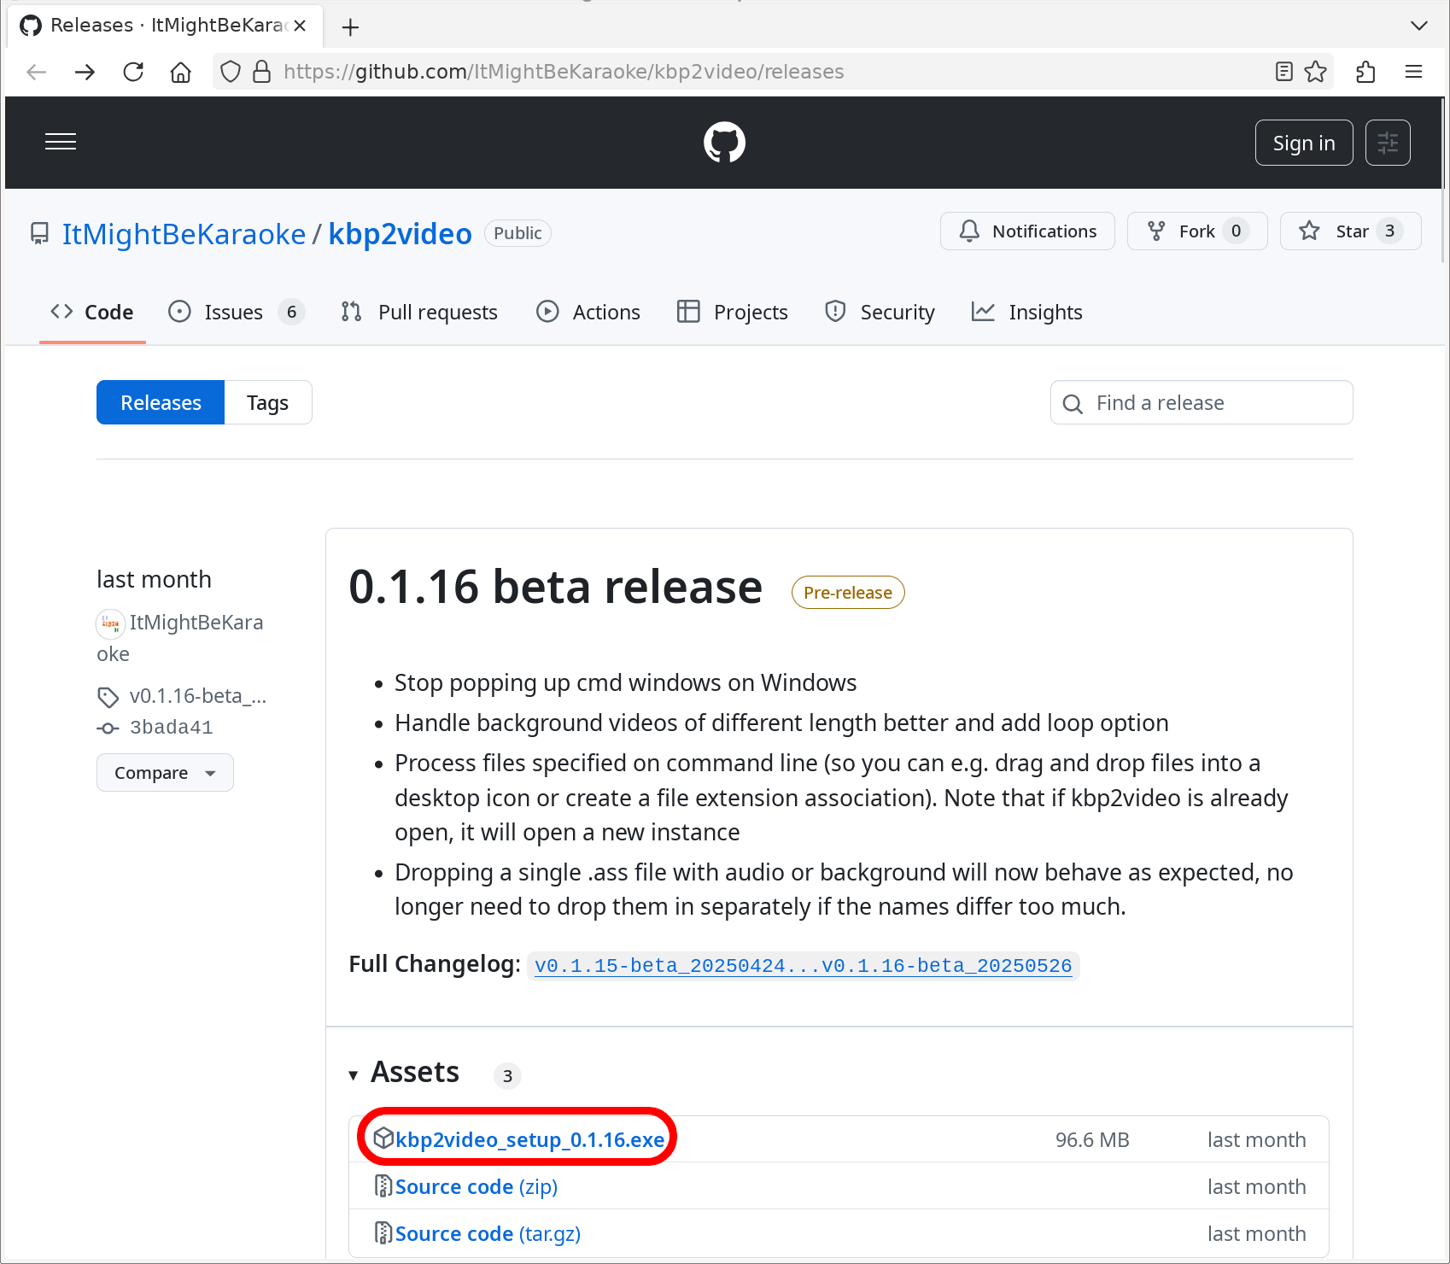1450x1264 pixels.
Task: Go to the browser home page
Action: click(x=181, y=72)
